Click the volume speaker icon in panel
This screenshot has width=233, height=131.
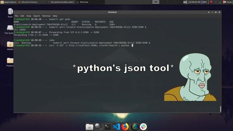pyautogui.click(x=185, y=2)
